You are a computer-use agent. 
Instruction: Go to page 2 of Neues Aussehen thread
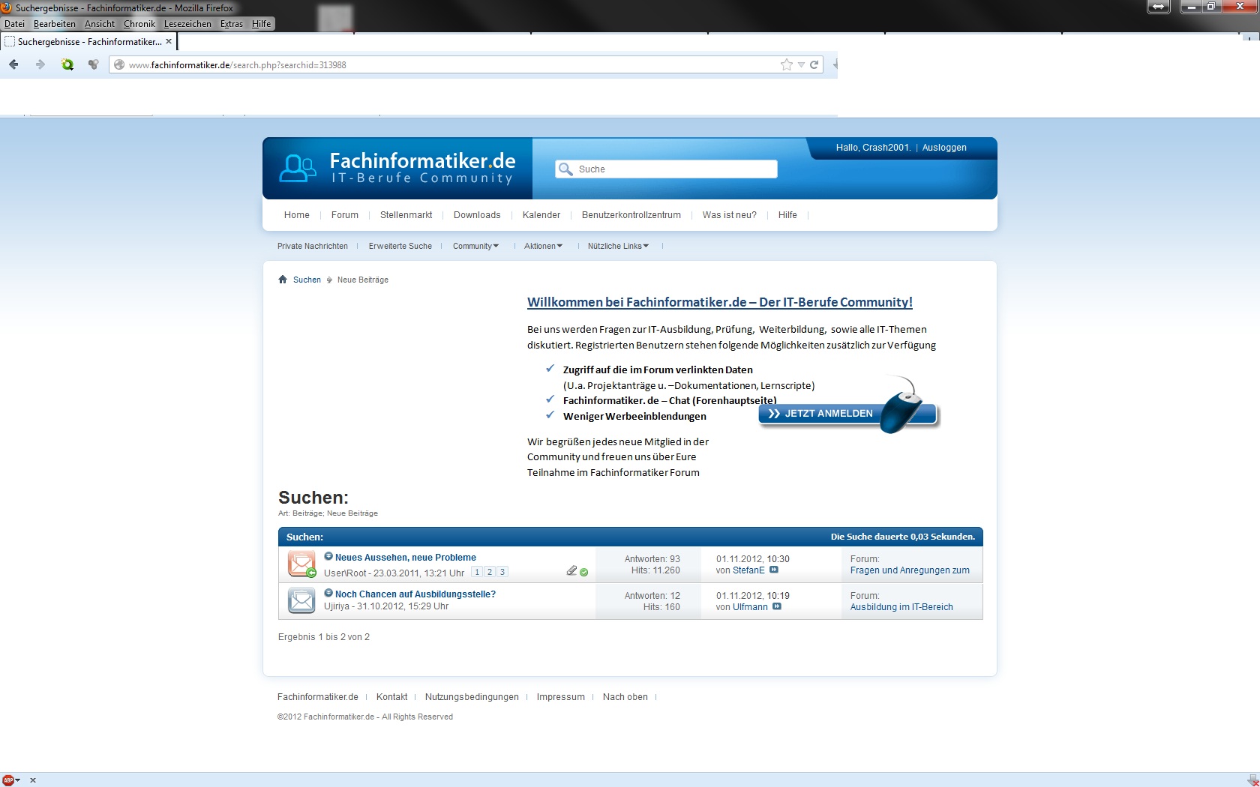[490, 572]
